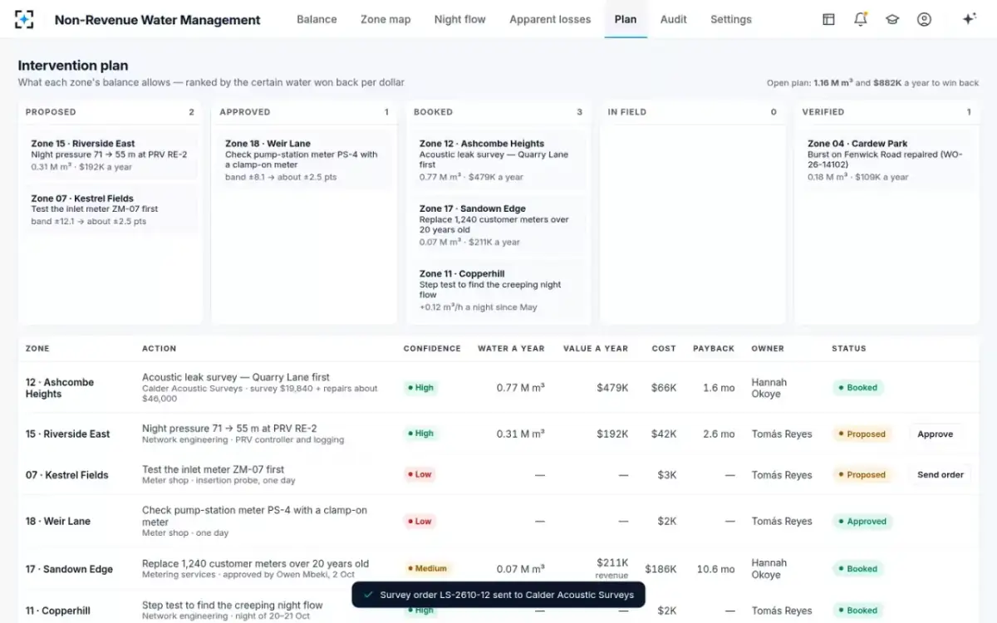Click the Value a year column header
Image resolution: width=997 pixels, height=623 pixels.
pos(596,349)
